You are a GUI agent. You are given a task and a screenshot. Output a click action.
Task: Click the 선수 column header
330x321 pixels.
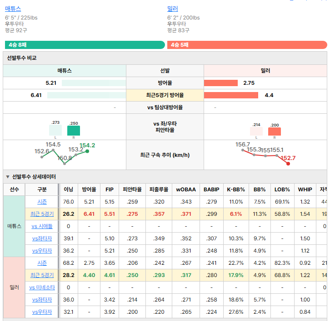pyautogui.click(x=14, y=190)
